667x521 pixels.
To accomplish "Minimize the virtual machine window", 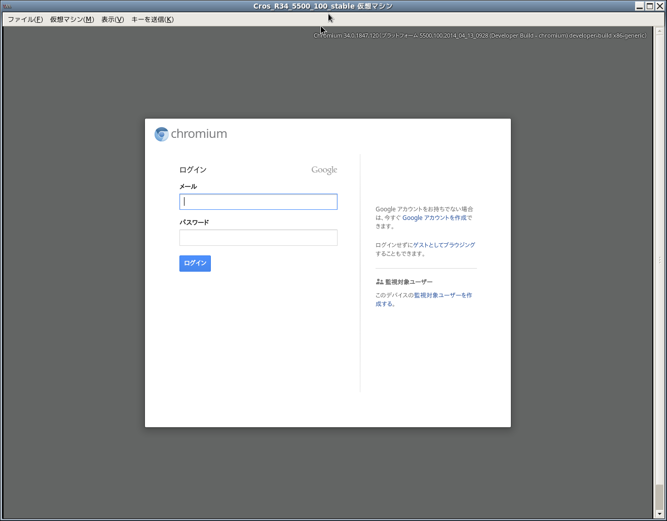I will pos(640,6).
